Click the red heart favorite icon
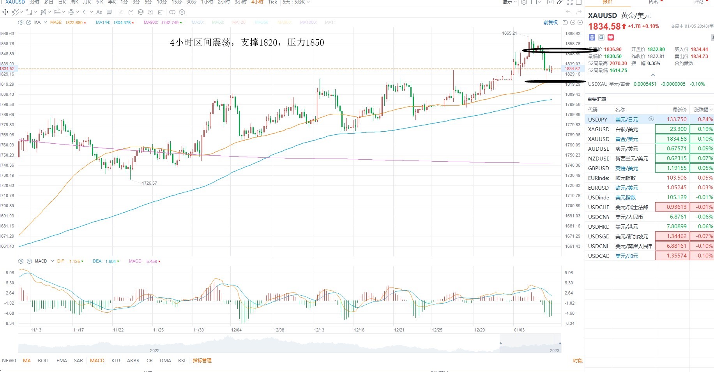This screenshot has height=372, width=714. pyautogui.click(x=611, y=37)
